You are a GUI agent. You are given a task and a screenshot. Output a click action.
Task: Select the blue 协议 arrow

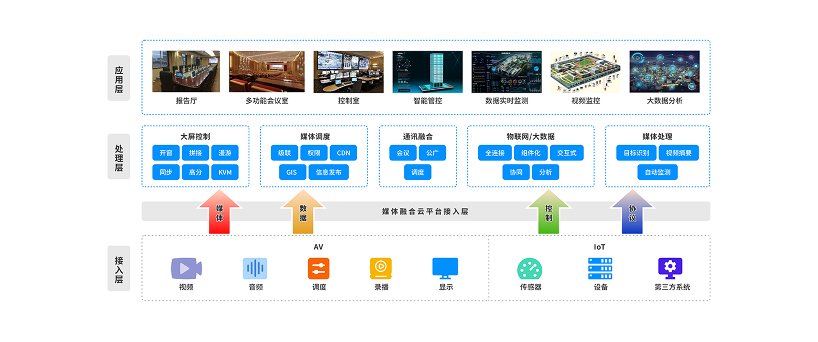[x=632, y=212]
